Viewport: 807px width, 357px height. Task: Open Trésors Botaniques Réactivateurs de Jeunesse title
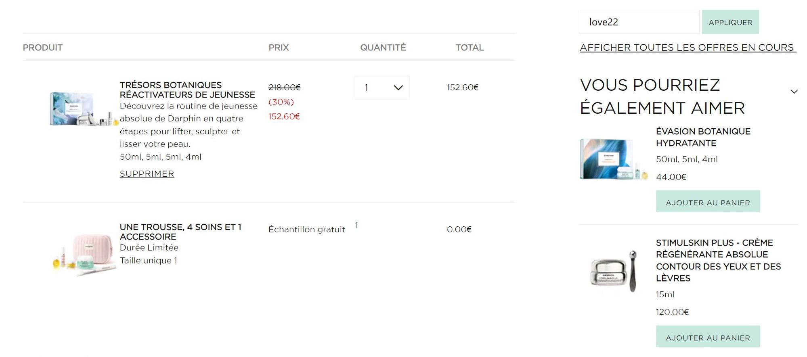click(187, 90)
